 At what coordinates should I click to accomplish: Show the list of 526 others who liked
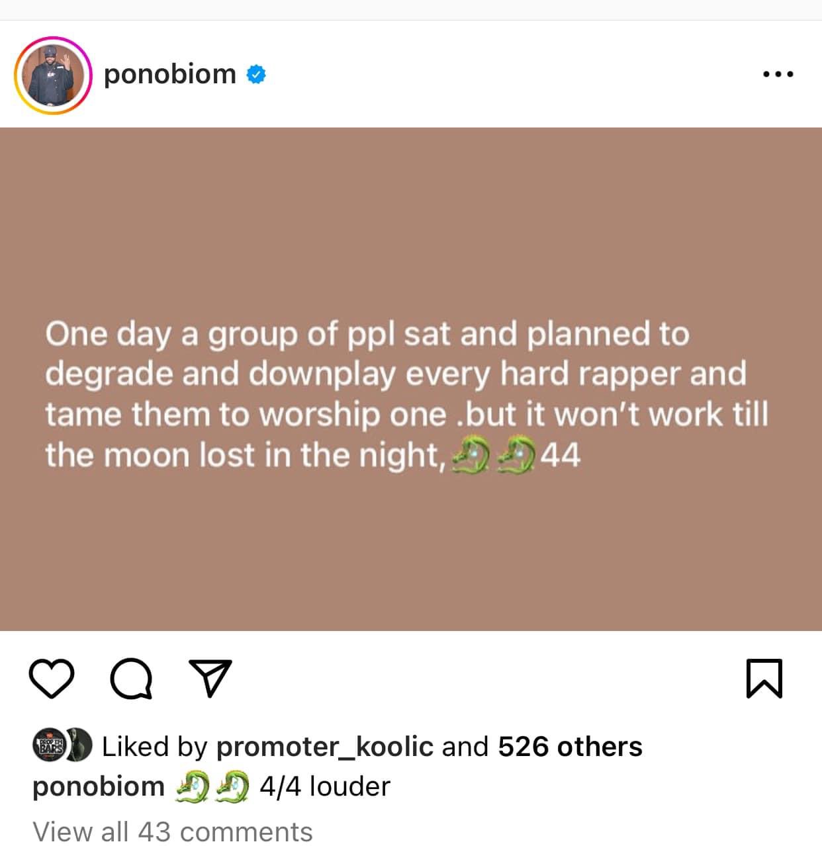[x=570, y=747]
